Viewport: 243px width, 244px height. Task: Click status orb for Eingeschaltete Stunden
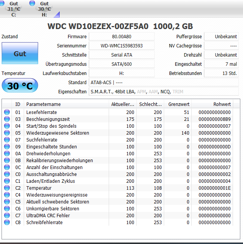7,146
